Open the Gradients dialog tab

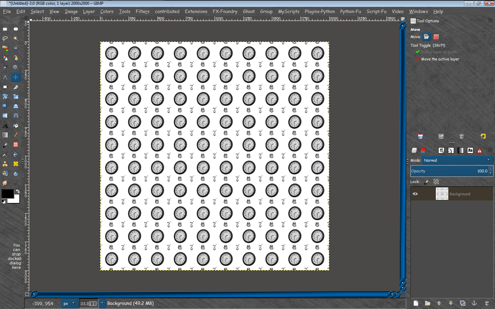pos(461,150)
